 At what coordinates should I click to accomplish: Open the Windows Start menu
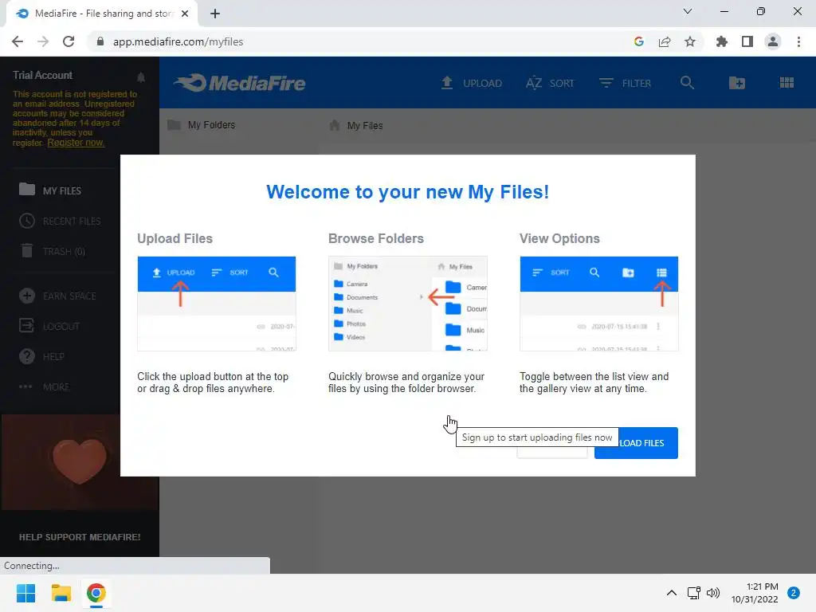25,593
